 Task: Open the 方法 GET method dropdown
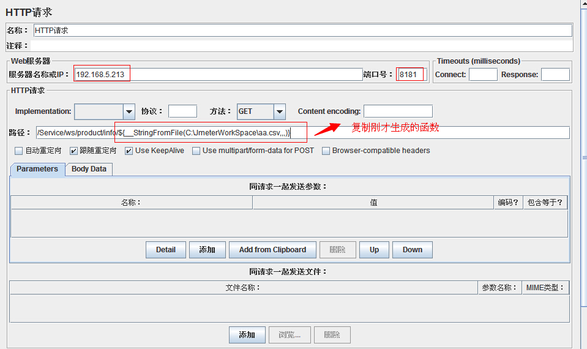(x=280, y=111)
